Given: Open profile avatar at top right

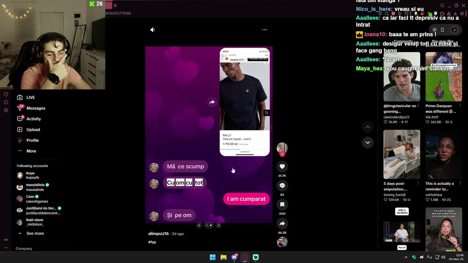Looking at the screenshot, I should 454,30.
